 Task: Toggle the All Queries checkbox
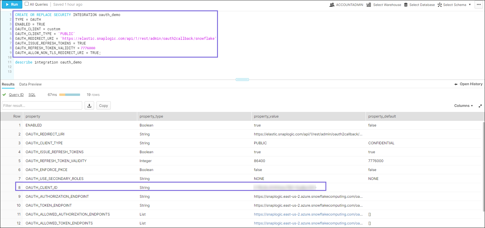27,4
